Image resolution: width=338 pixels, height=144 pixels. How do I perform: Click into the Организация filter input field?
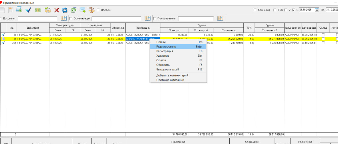(x=116, y=18)
